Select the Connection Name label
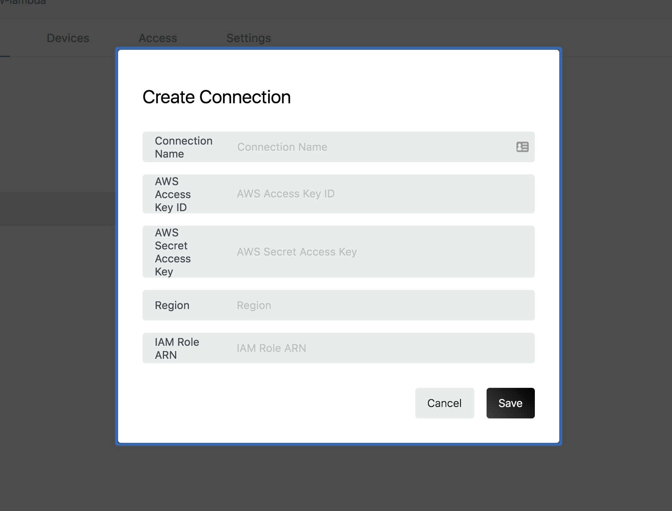Image resolution: width=672 pixels, height=511 pixels. 184,147
